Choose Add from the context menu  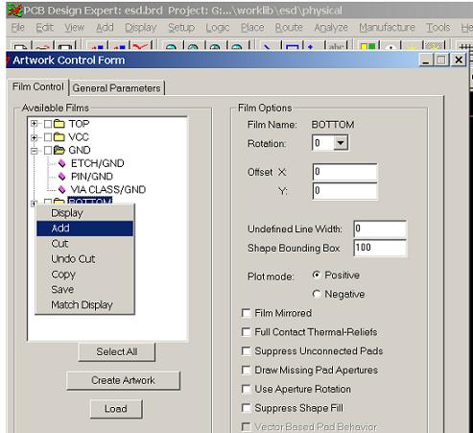point(84,229)
